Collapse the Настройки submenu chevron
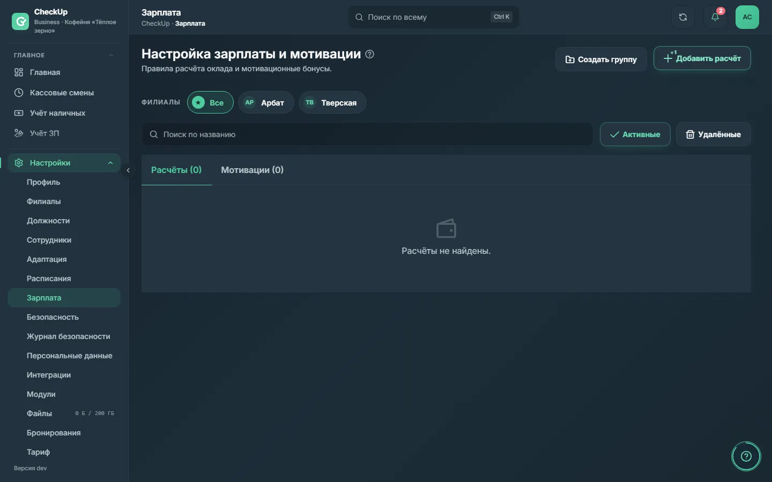This screenshot has height=482, width=772. click(x=110, y=163)
